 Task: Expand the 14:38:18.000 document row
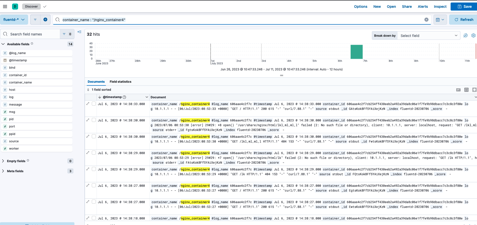(88, 218)
